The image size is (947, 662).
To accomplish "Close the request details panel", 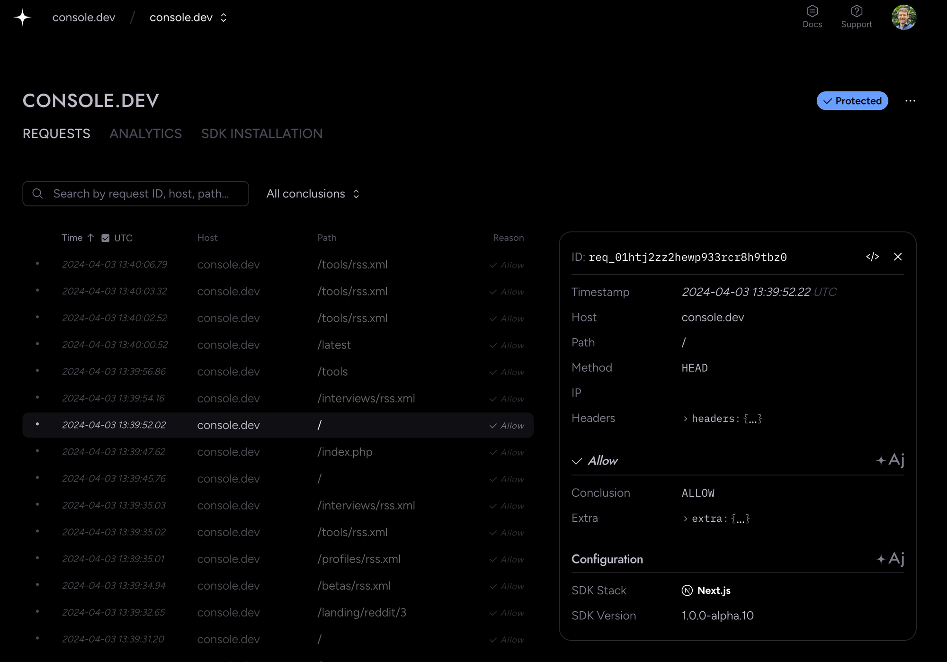I will pos(898,257).
